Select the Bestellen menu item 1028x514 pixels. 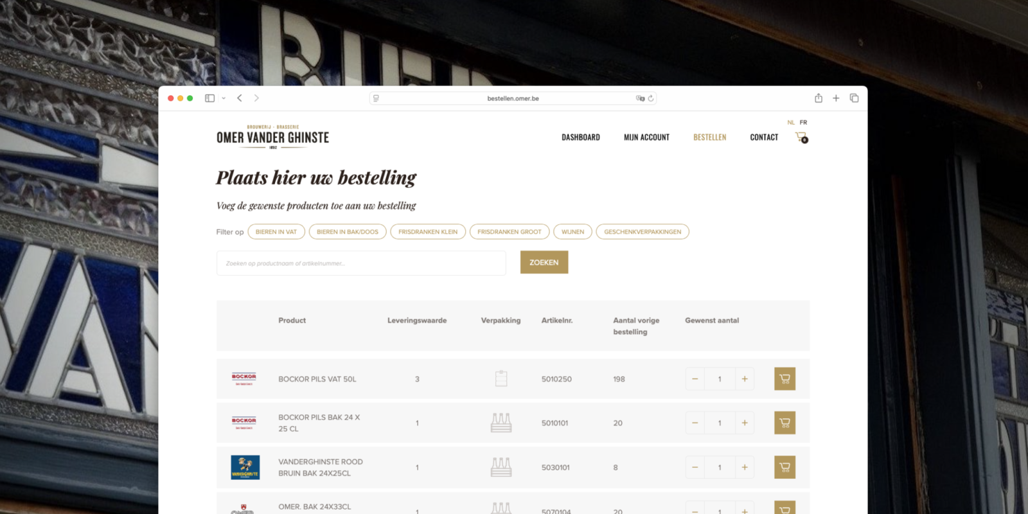coord(709,137)
